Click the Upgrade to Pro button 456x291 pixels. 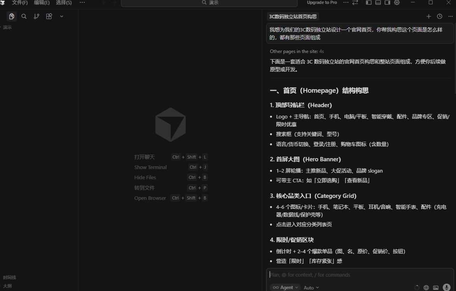pos(322,3)
